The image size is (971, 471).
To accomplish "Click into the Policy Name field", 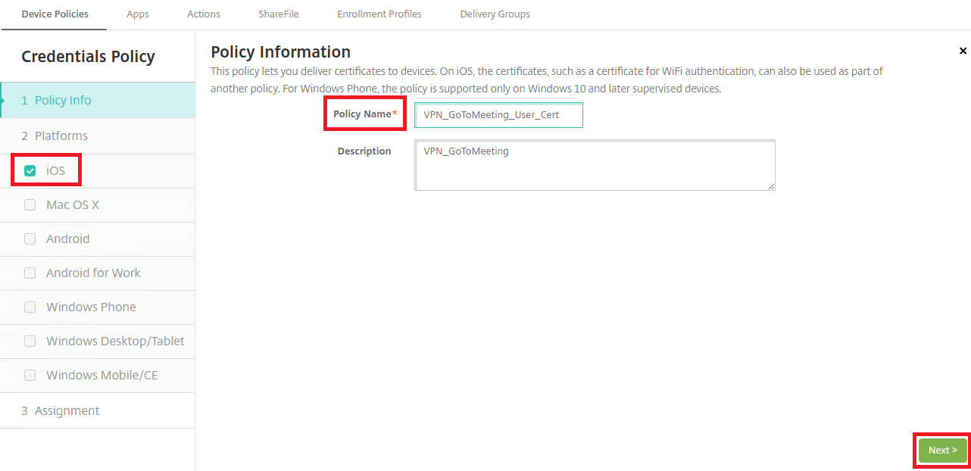I will 498,115.
